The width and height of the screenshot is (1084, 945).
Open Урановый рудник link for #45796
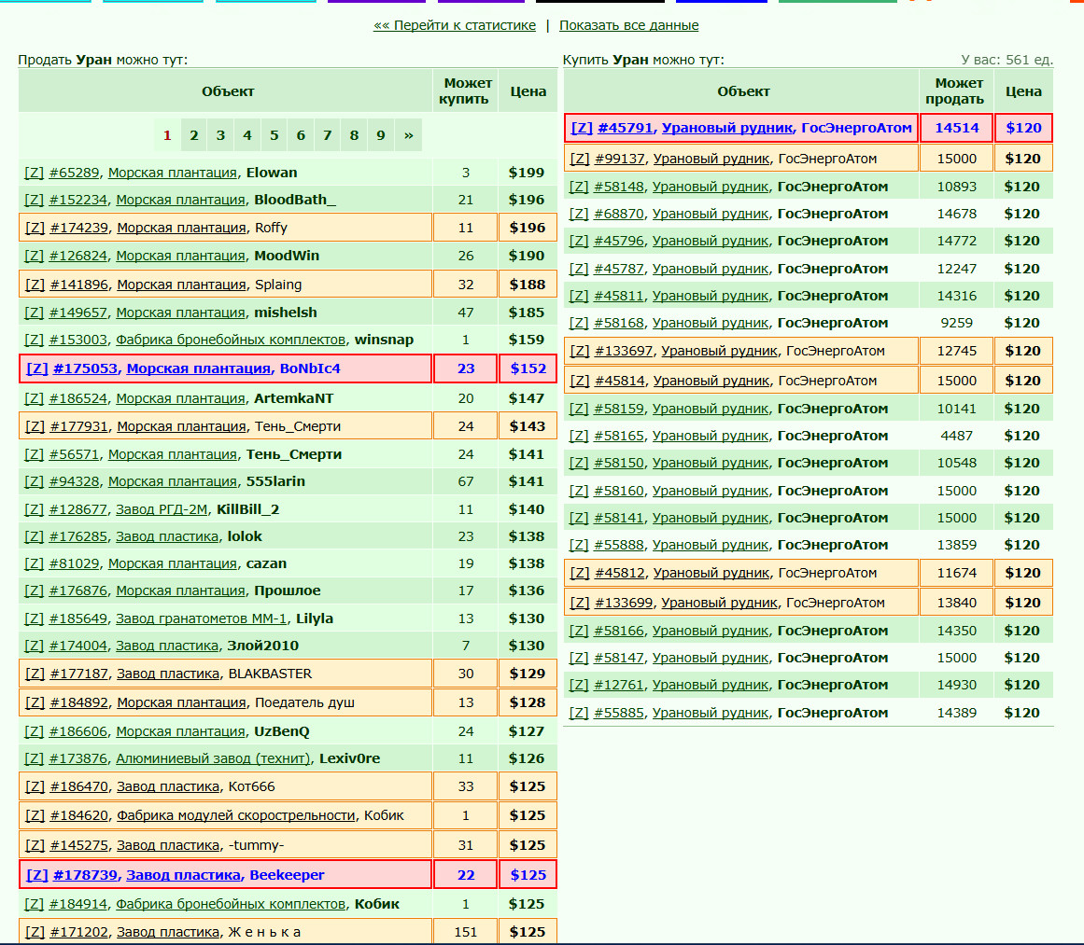pos(711,241)
